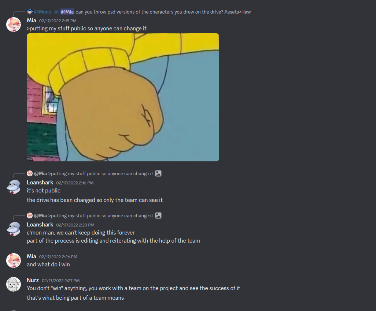Jump to Mono's original message about psd versions

(163, 12)
